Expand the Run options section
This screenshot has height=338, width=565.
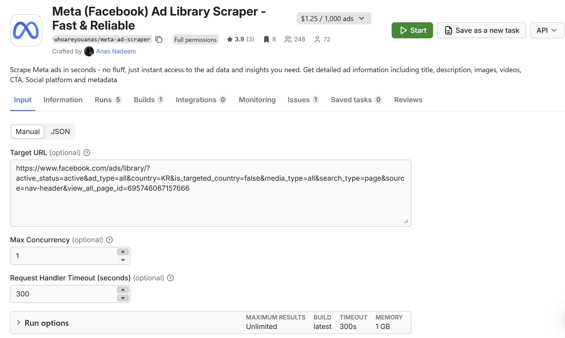[x=46, y=323]
